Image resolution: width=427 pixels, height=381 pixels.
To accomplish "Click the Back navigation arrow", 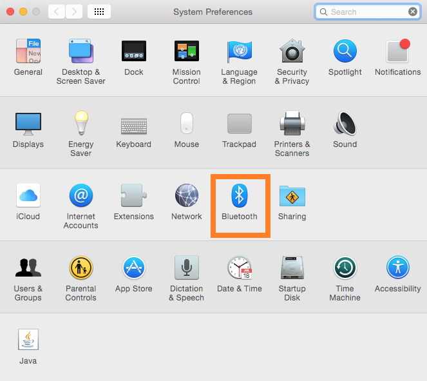I will pos(57,12).
